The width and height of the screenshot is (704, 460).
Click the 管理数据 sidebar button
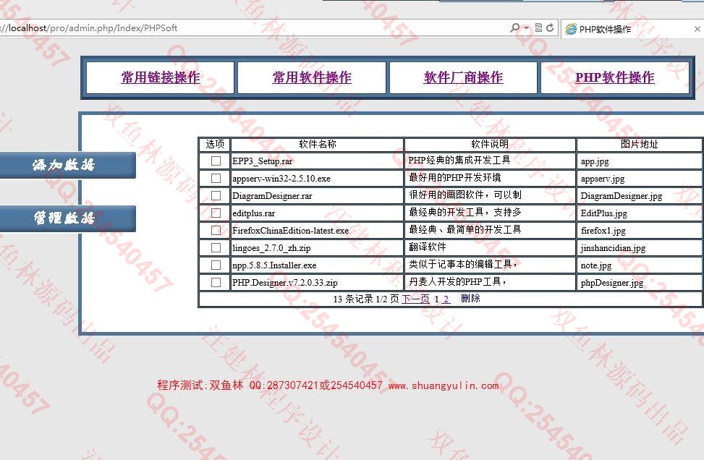pyautogui.click(x=67, y=218)
